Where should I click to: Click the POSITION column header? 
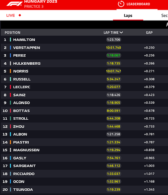pyautogui.click(x=12, y=32)
